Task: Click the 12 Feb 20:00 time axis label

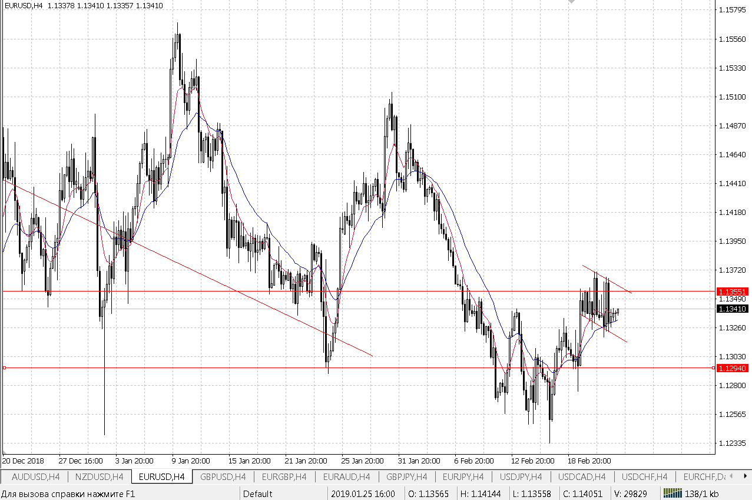Action: click(x=533, y=461)
